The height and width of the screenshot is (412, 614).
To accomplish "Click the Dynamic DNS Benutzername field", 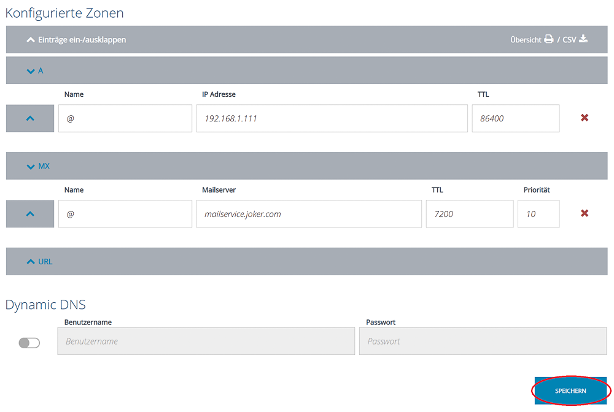I will point(206,341).
